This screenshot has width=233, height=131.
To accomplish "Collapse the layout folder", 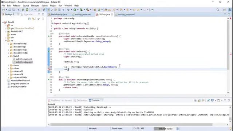I will (8, 56).
